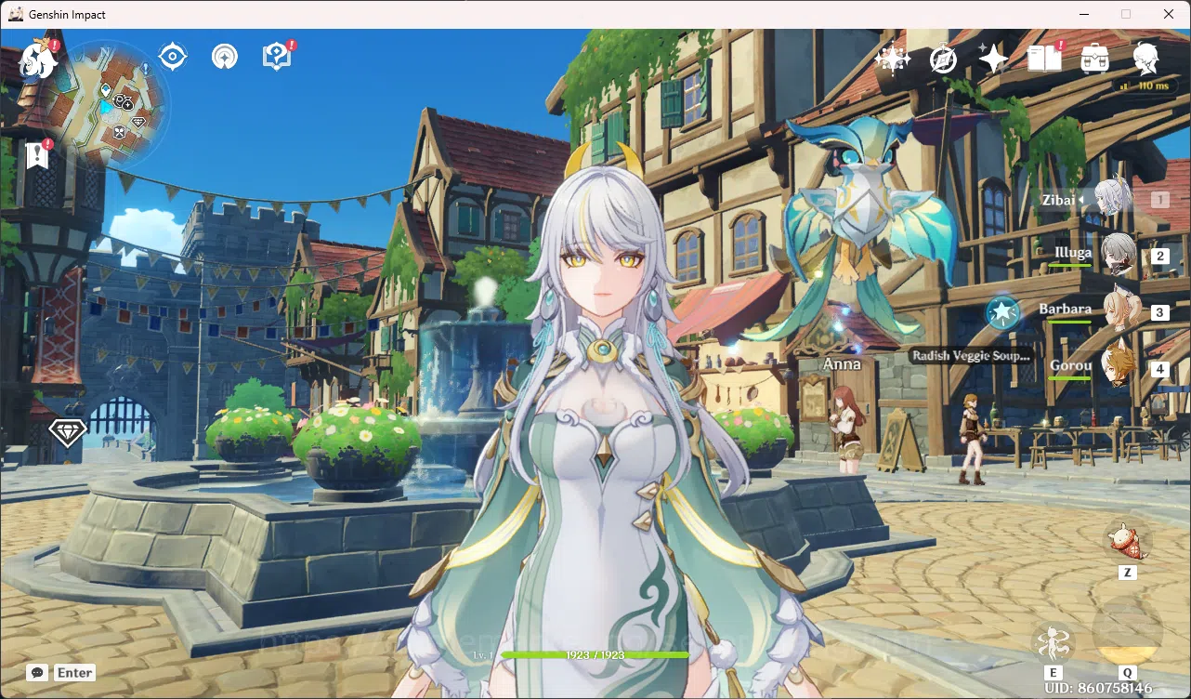
Task: Click the glowing multi-point star icon
Action: [x=893, y=59]
